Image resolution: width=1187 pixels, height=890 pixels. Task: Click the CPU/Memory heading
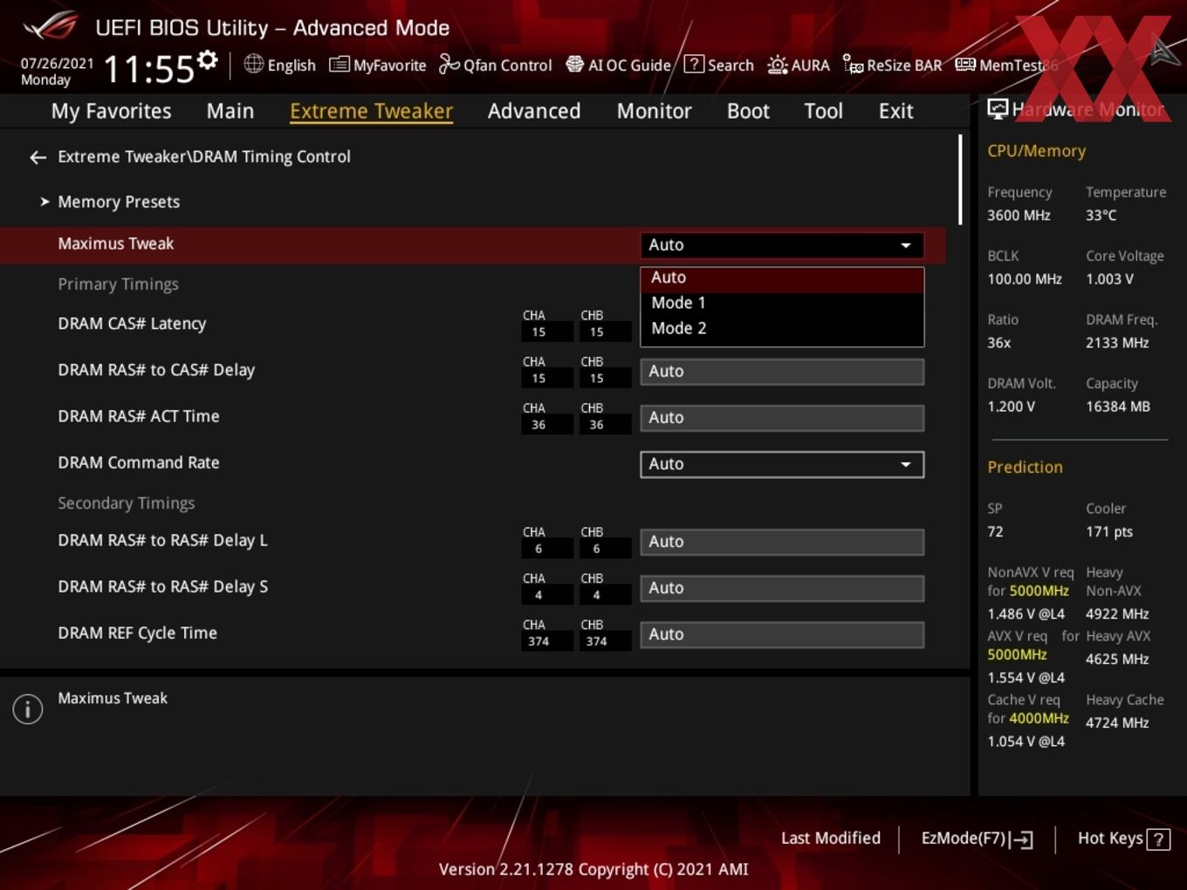tap(1036, 151)
